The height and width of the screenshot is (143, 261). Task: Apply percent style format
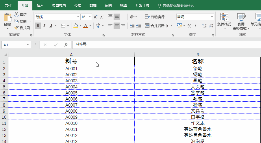pyautogui.click(x=189, y=26)
